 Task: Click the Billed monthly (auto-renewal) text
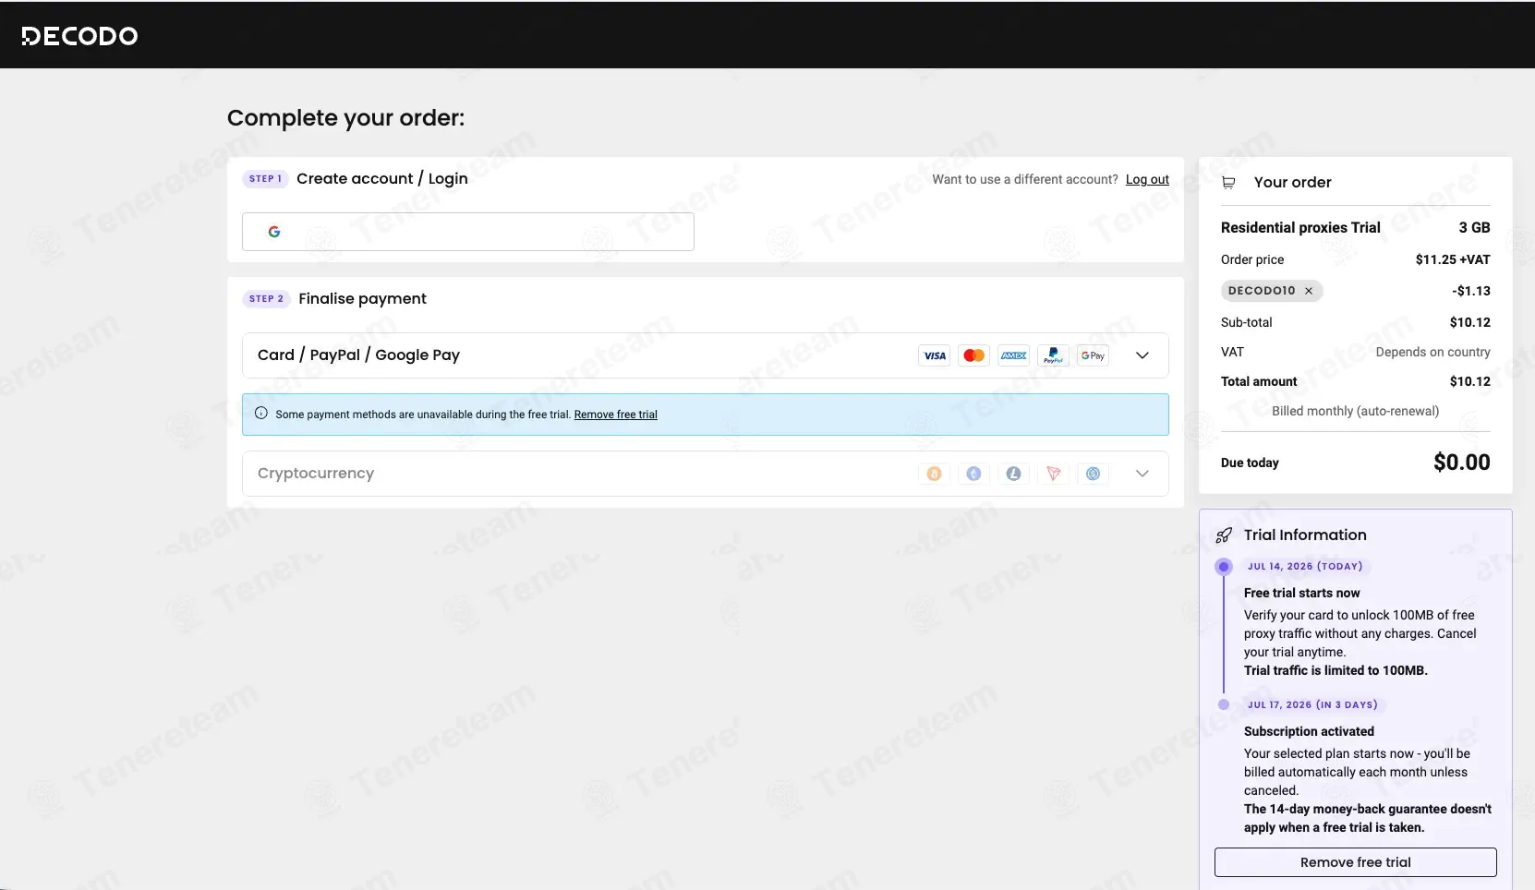point(1355,412)
